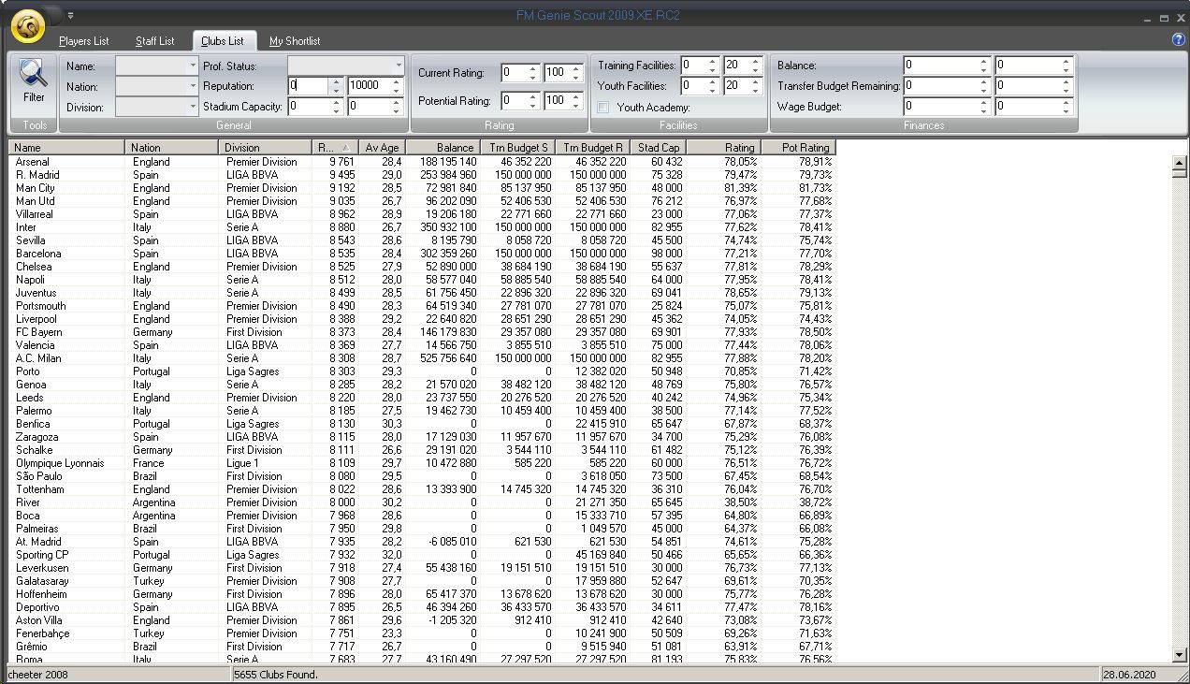Expand the Name dropdown
1190x684 pixels.
click(193, 66)
